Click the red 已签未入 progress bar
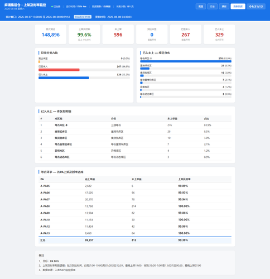The image size is (270, 279). click(x=59, y=70)
